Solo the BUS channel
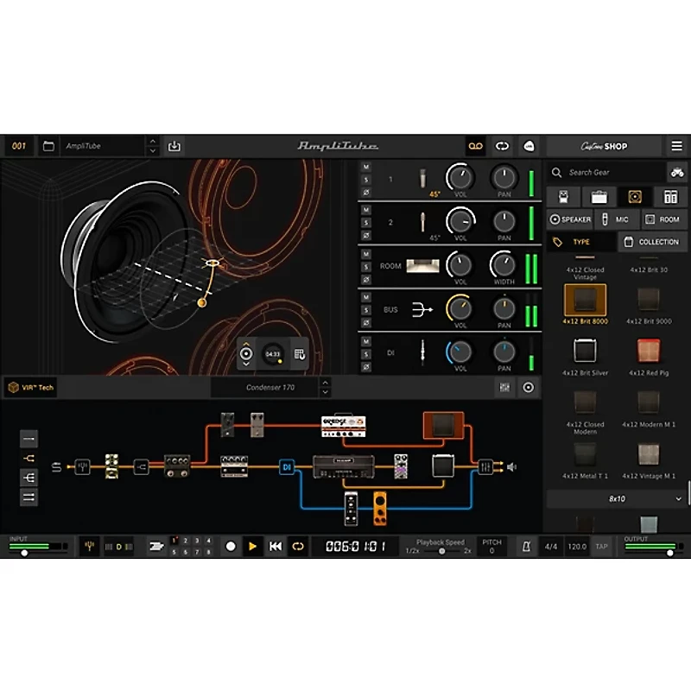The width and height of the screenshot is (691, 691). point(366,309)
